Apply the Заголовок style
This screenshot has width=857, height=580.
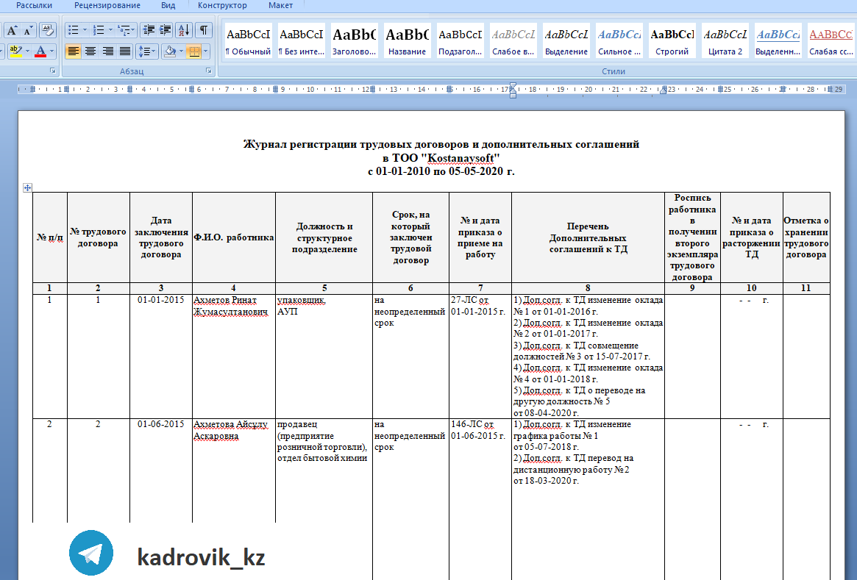(354, 41)
